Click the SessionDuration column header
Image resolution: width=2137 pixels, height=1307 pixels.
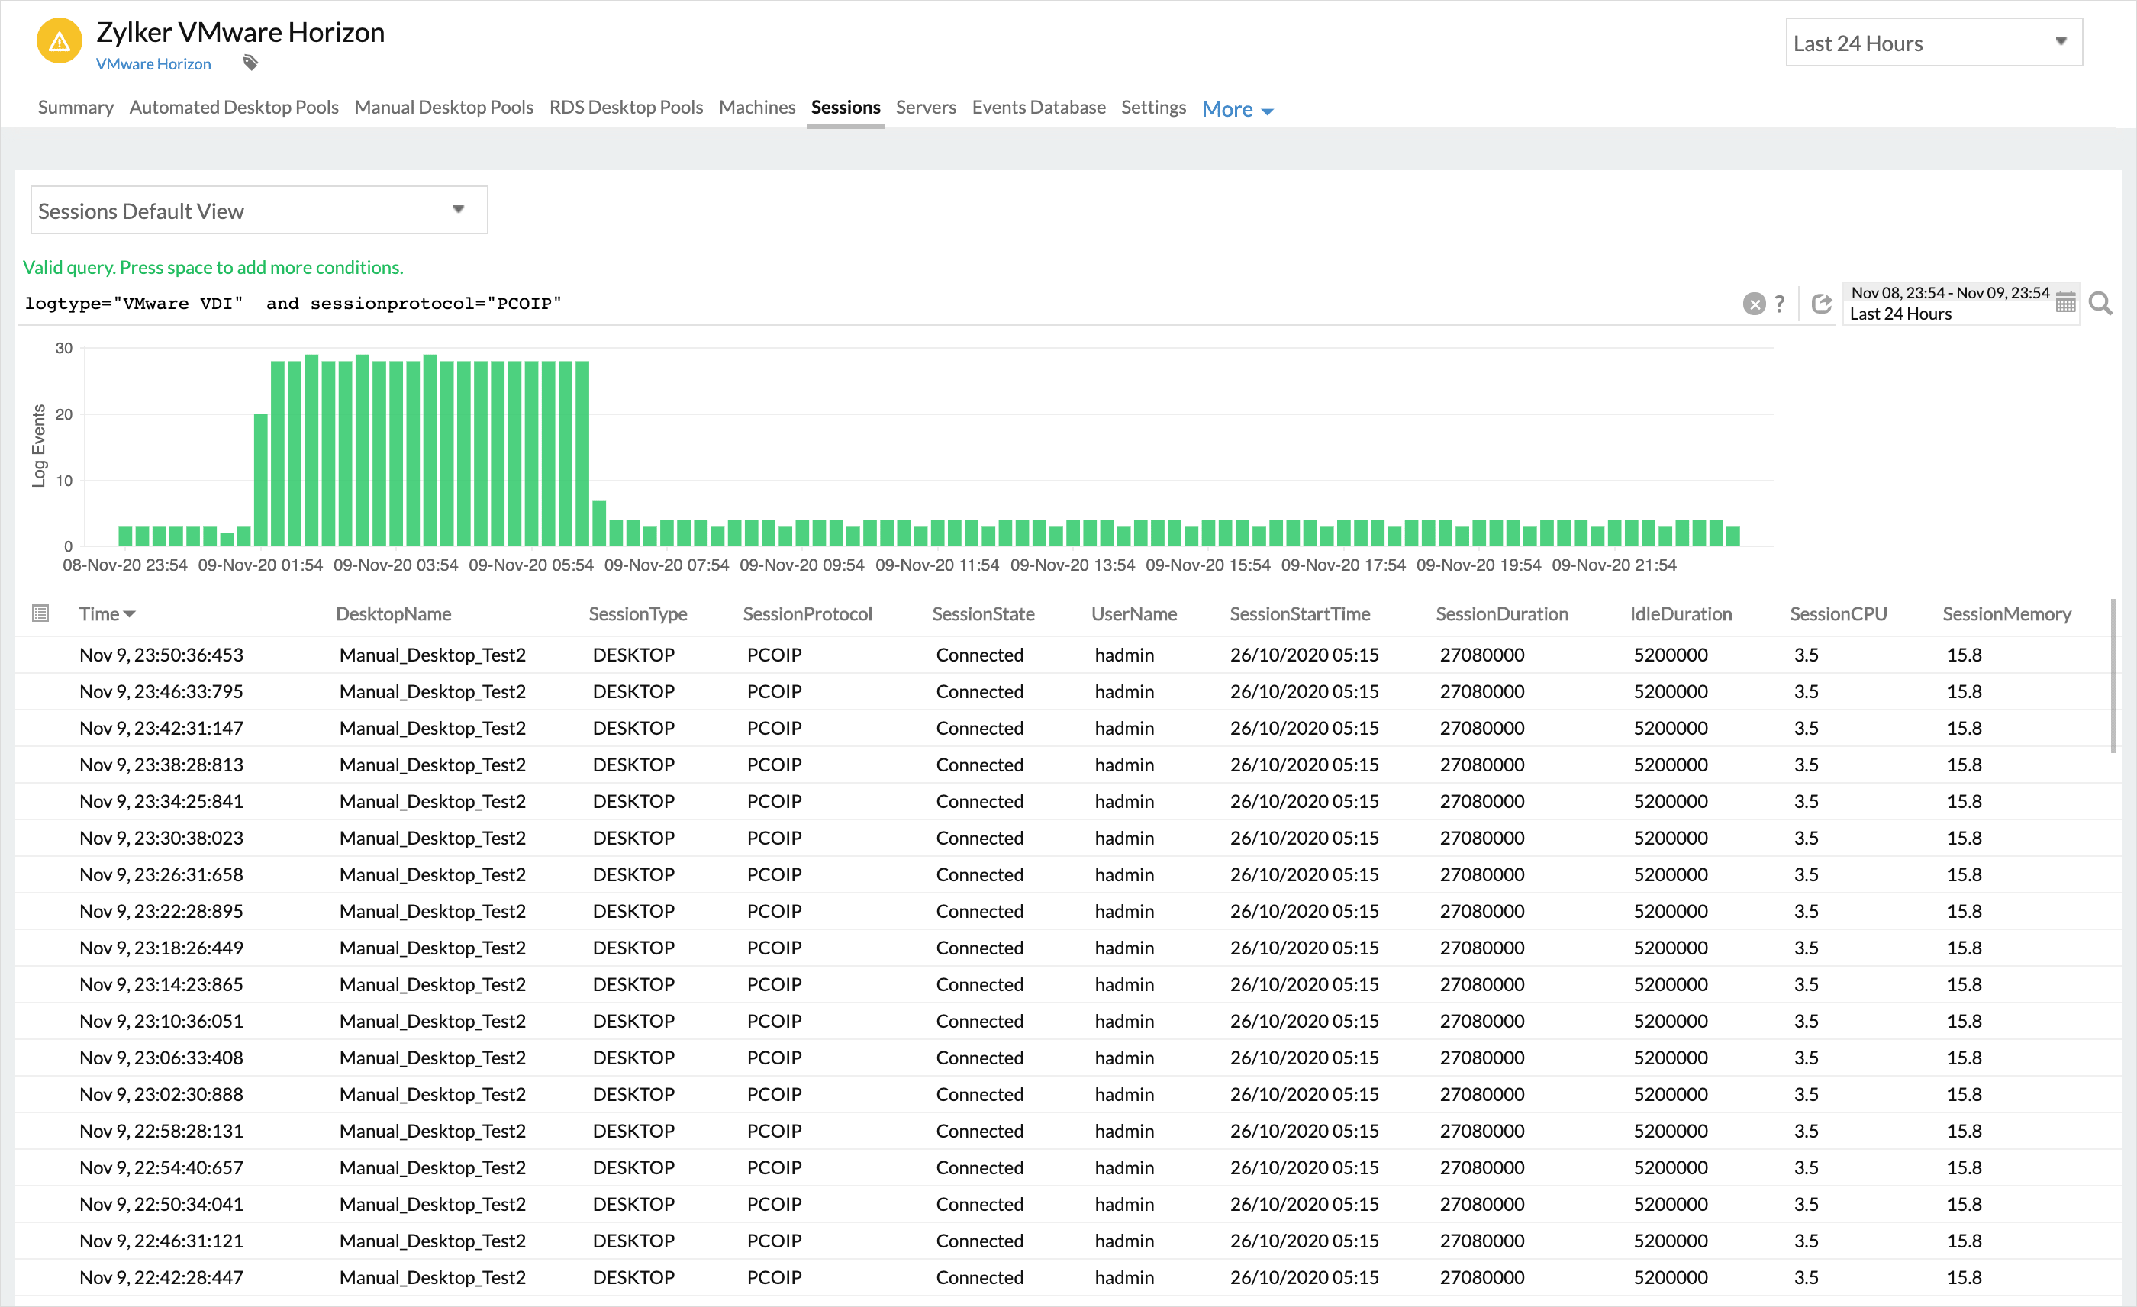1501,614
